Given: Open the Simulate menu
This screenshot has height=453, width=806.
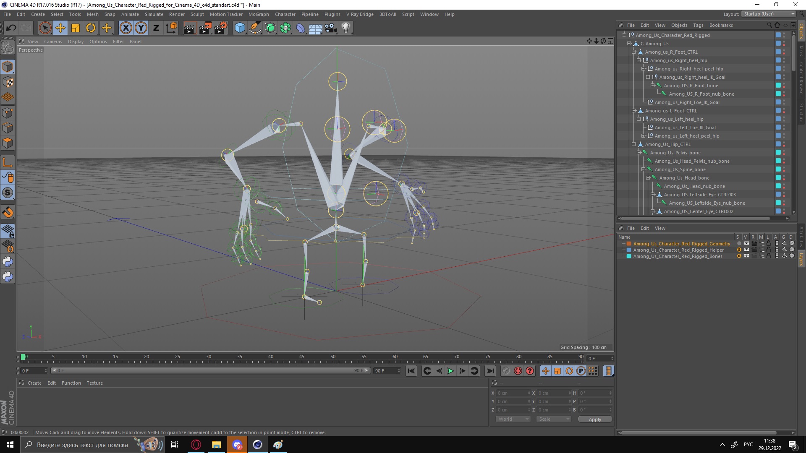Looking at the screenshot, I should click(154, 14).
